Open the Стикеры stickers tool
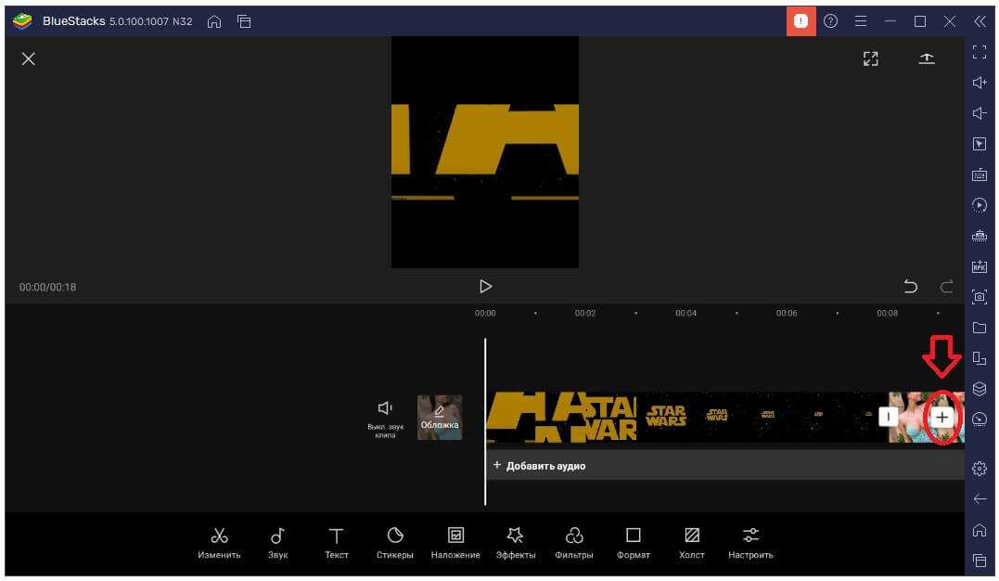The height and width of the screenshot is (581, 999). tap(395, 542)
